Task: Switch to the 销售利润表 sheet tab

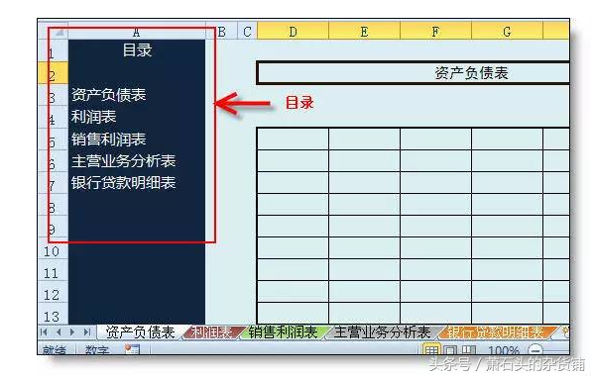Action: (x=283, y=332)
